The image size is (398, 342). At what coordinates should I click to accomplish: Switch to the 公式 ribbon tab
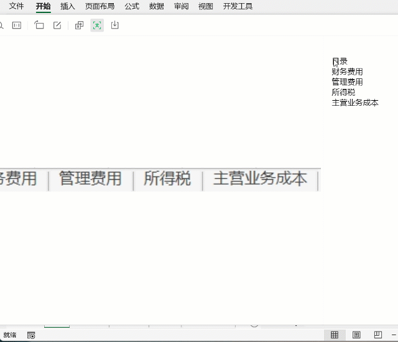click(132, 6)
